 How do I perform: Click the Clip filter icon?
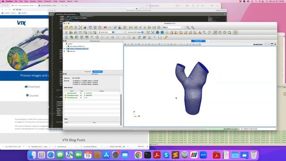click(76, 38)
